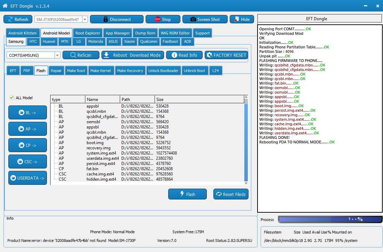Open the Make Root sub-tab
The image size is (383, 252).
[76, 71]
